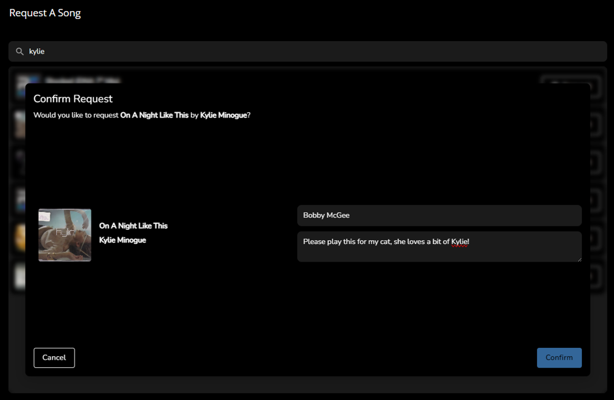Screen dimensions: 614x400
Task: Confirm the song request
Action: point(558,358)
